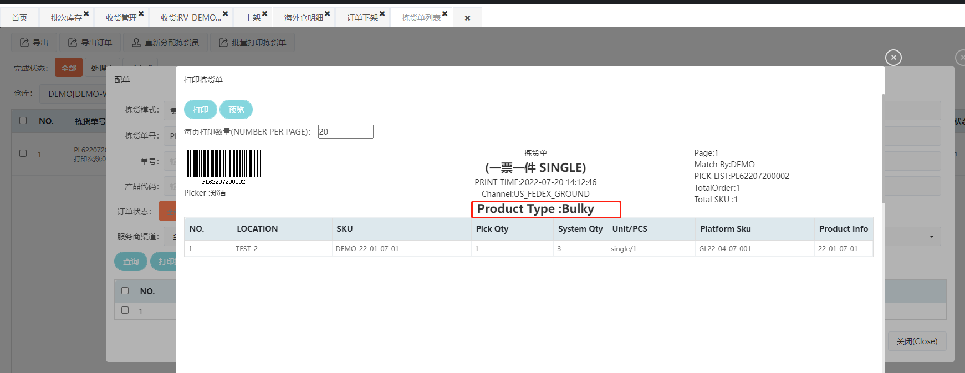Click the 预览 preview button
This screenshot has width=965, height=373.
point(236,110)
